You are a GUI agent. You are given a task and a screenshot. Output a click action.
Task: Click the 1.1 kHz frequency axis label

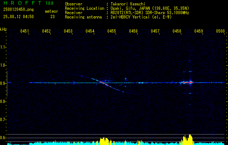click(3, 47)
